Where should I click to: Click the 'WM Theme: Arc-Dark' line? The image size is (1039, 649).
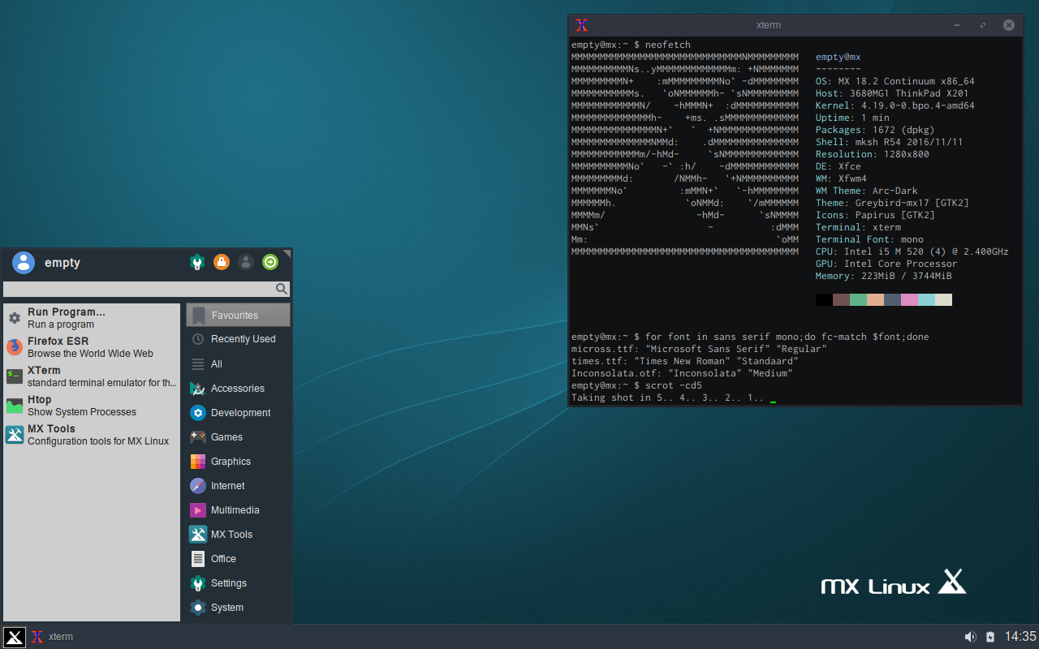[866, 191]
